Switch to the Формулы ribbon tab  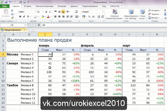[x=62, y=6]
